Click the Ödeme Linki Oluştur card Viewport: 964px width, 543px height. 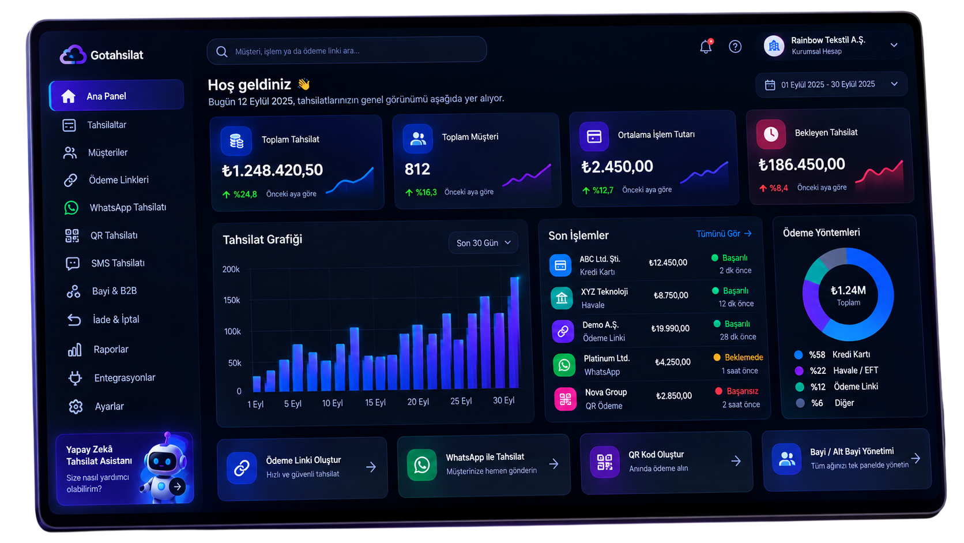coord(302,467)
